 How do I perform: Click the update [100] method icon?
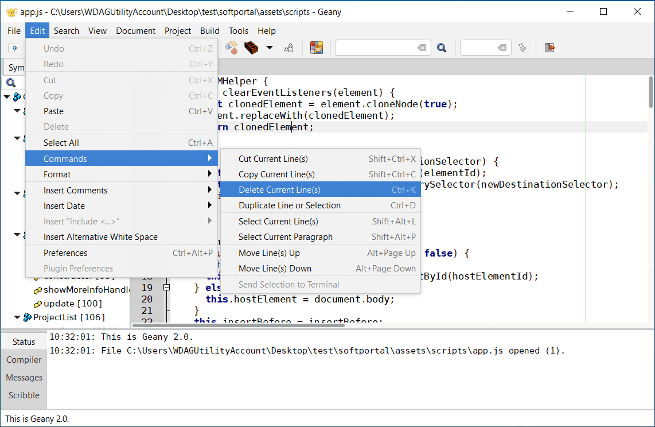tap(38, 304)
